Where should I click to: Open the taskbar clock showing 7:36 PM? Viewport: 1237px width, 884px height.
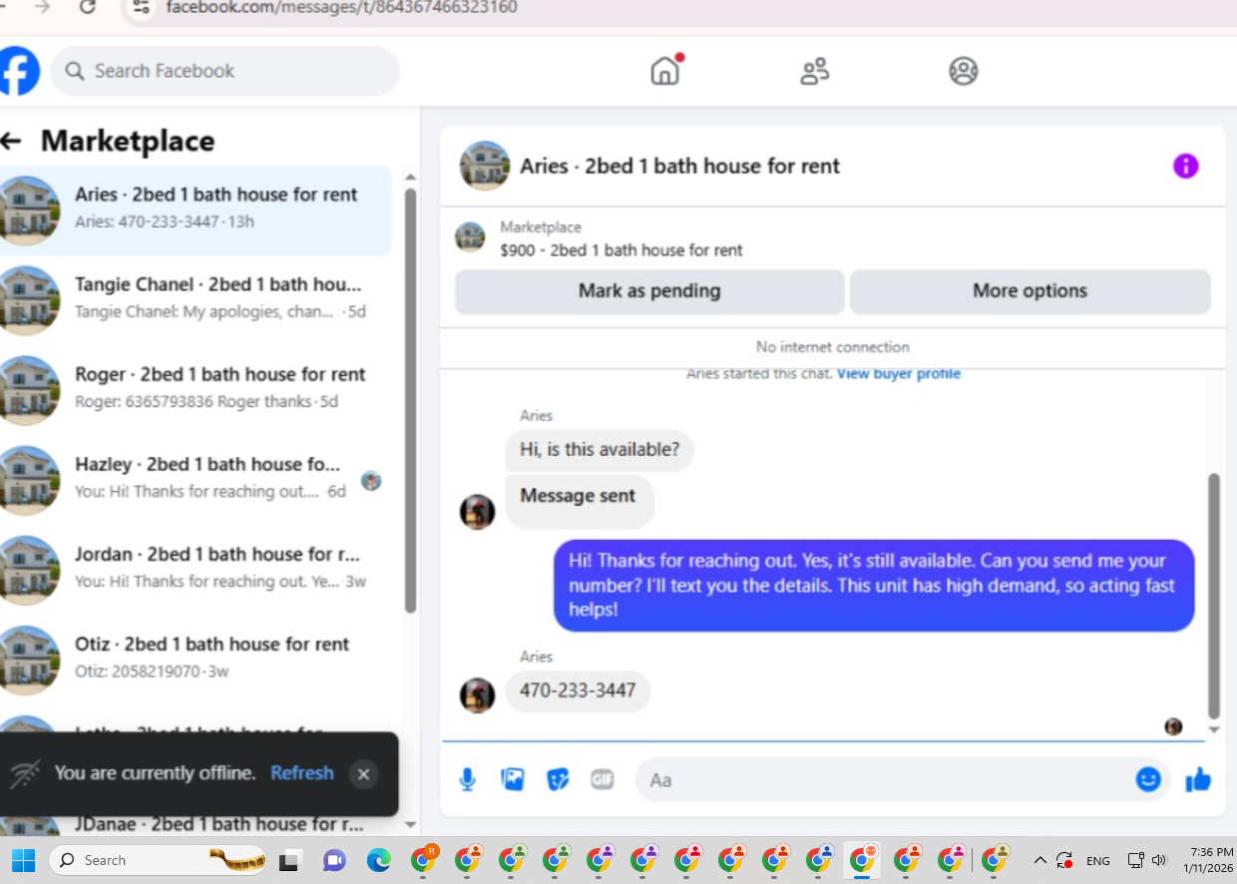pyautogui.click(x=1210, y=860)
